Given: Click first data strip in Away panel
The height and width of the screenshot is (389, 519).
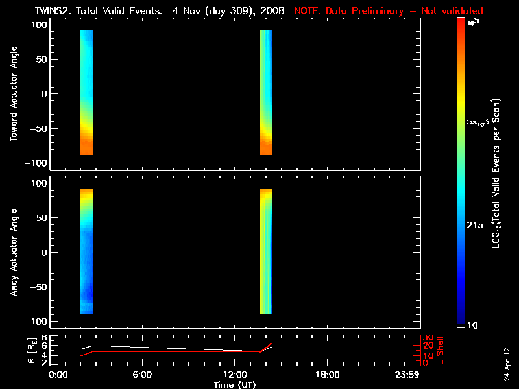Looking at the screenshot, I should (x=87, y=252).
